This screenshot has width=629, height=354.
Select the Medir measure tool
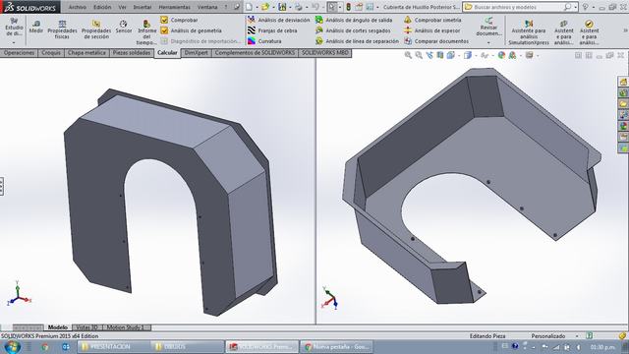click(x=36, y=27)
